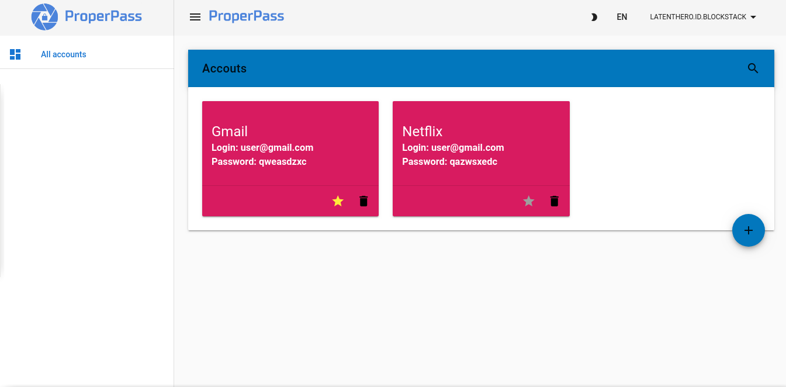This screenshot has height=387, width=786.
Task: Open the Netflix card title
Action: click(423, 132)
